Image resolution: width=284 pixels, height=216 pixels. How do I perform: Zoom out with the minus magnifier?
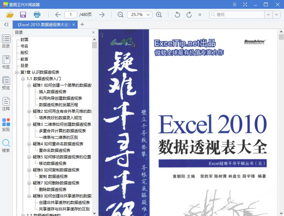click(120, 15)
